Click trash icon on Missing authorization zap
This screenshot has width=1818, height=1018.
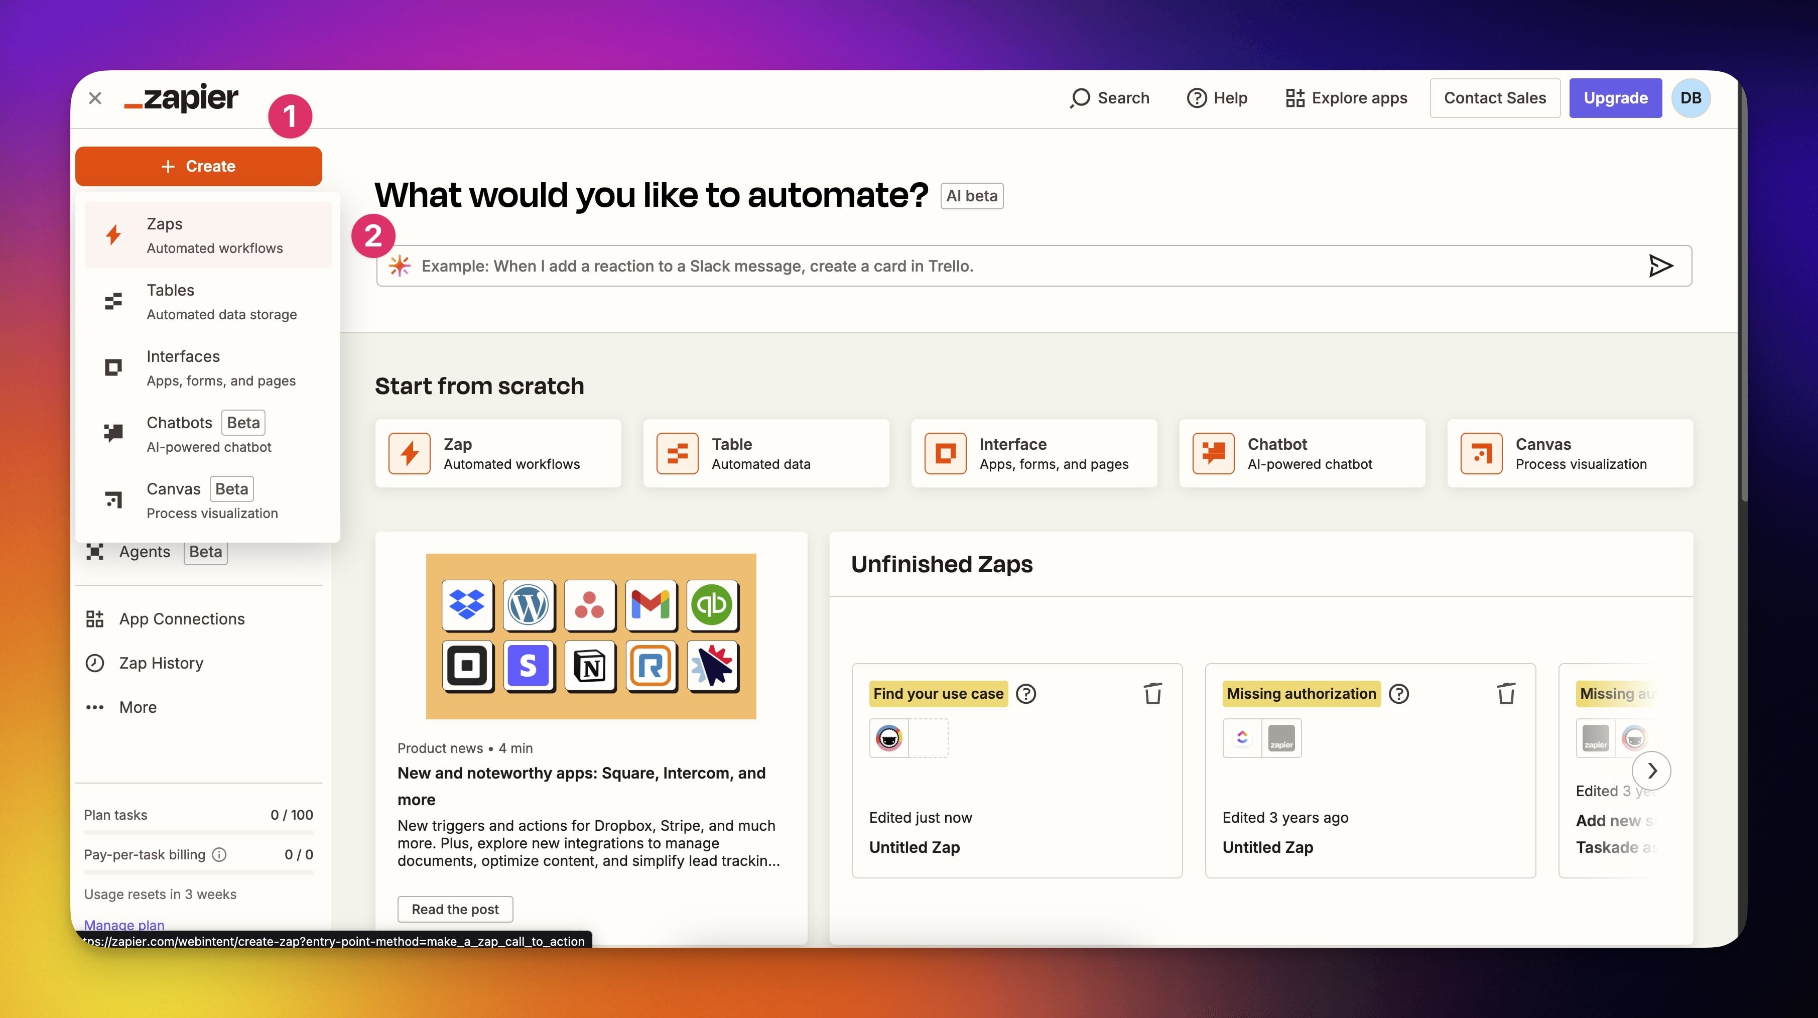1506,693
